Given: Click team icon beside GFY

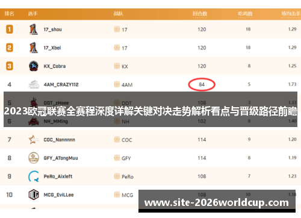Looking at the screenshot, I should coord(117,158).
